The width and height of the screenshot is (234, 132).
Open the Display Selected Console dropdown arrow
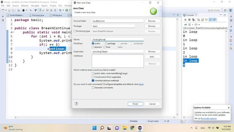(x=193, y=25)
